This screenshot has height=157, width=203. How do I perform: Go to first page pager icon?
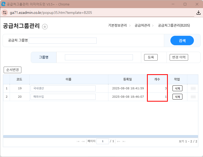(78, 141)
